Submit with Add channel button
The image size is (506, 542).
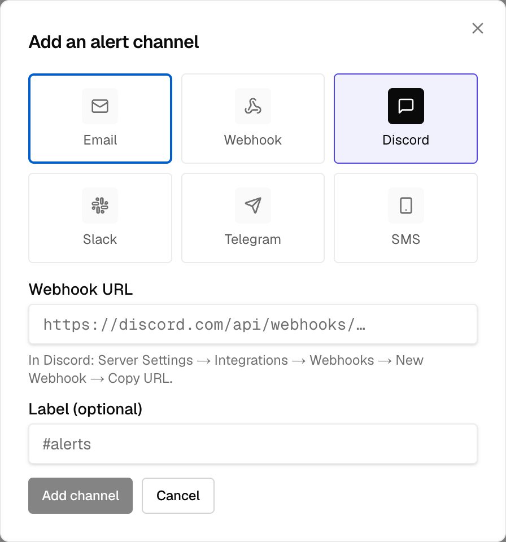click(81, 496)
